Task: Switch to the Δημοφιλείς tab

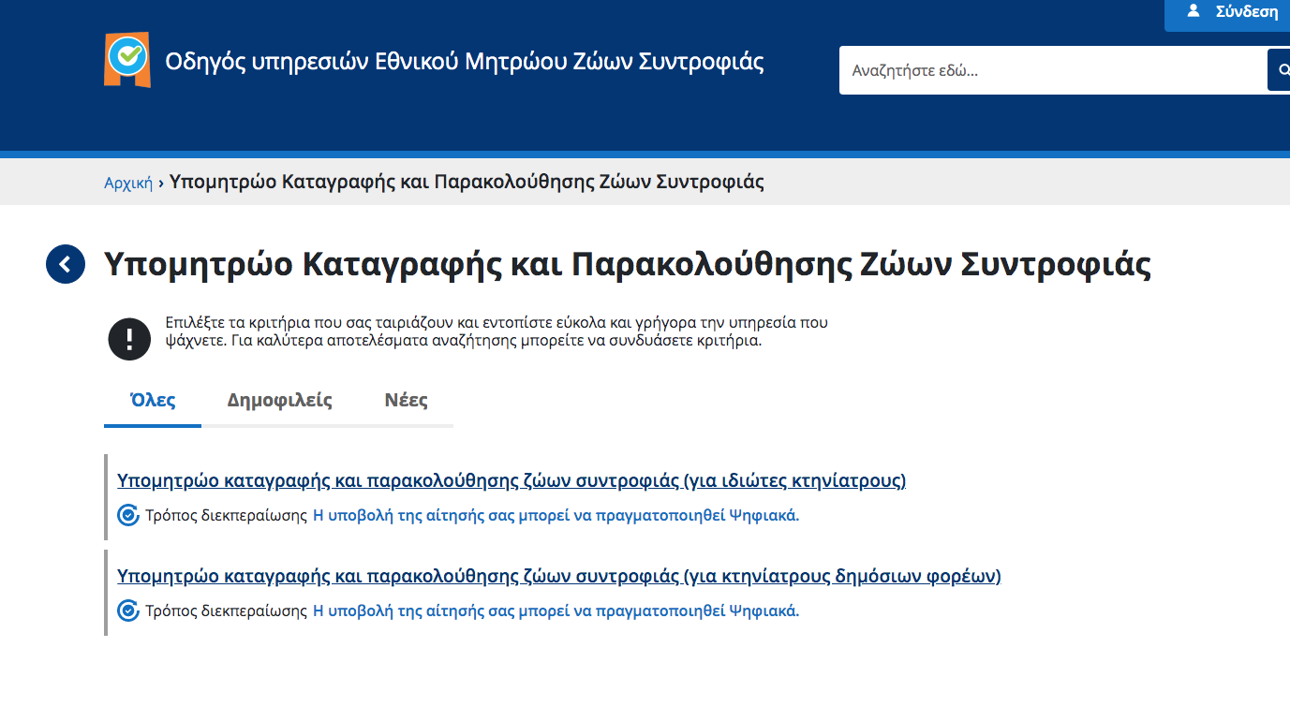Action: point(280,401)
